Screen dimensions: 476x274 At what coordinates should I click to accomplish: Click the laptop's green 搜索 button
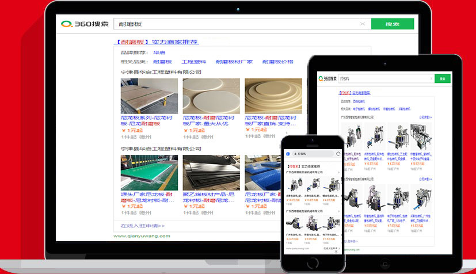(392, 24)
